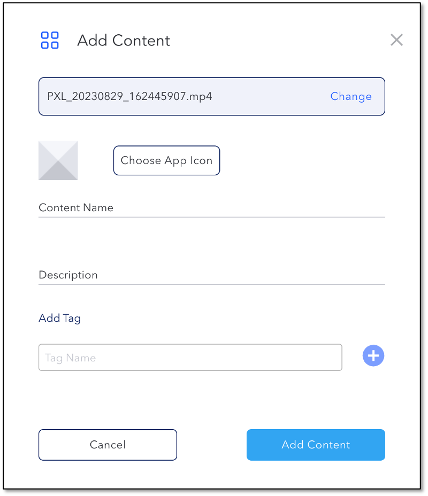Click into the Tag Name input box
428x496 pixels.
(190, 358)
